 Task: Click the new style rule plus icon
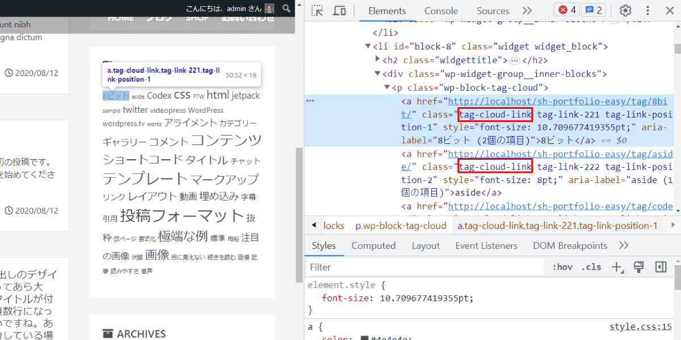[617, 267]
